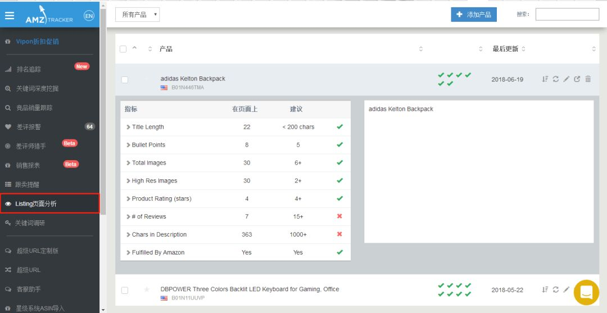Click the plus icon on the add product button
The image size is (607, 313).
click(460, 15)
